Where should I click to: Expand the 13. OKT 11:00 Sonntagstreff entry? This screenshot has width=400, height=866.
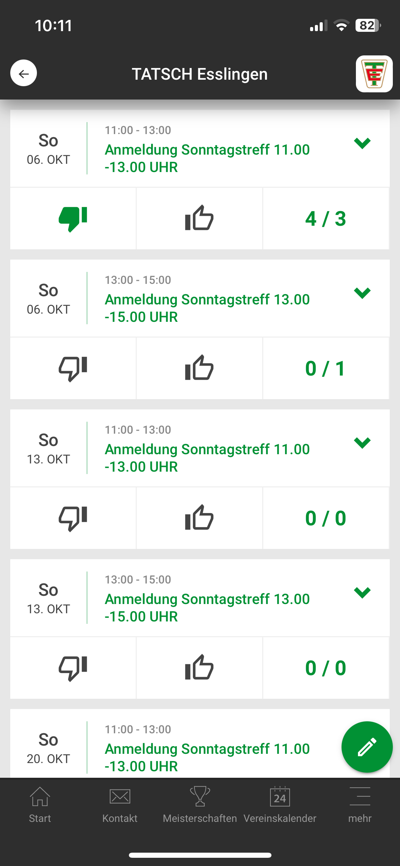tap(362, 443)
